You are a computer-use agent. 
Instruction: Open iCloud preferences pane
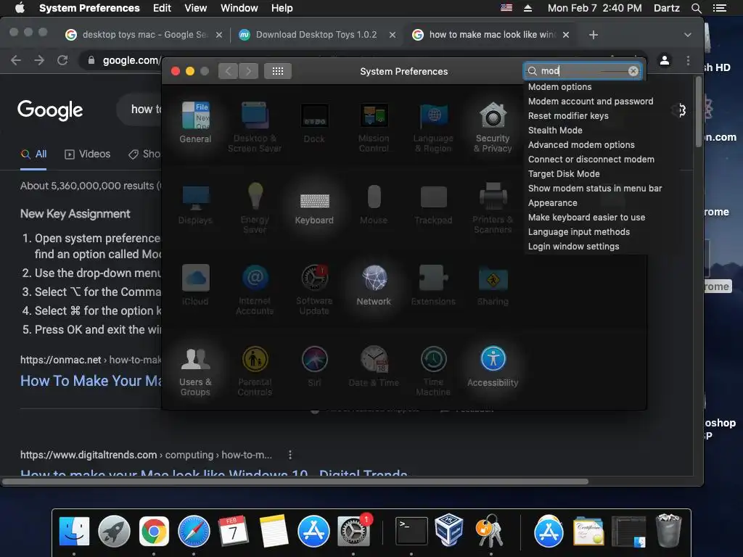pos(195,285)
